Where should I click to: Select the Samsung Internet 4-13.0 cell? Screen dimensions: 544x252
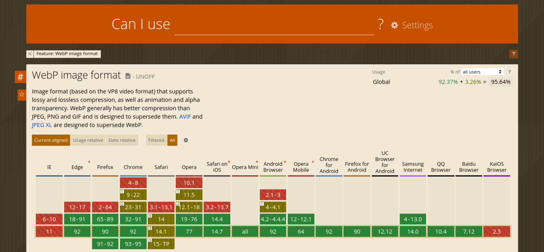click(x=413, y=219)
